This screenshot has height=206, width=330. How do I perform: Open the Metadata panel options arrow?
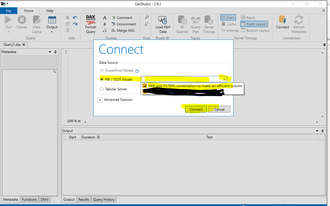coord(50,52)
